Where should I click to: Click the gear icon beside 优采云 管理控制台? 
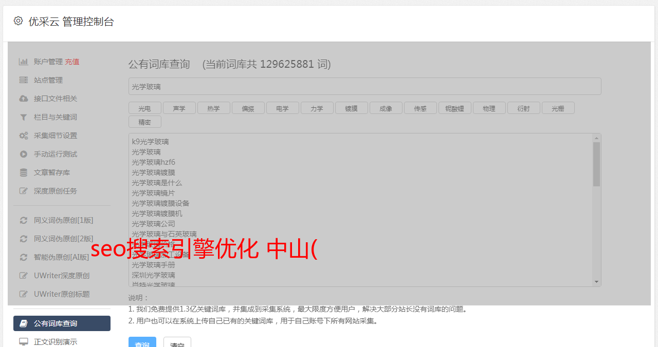(x=19, y=21)
